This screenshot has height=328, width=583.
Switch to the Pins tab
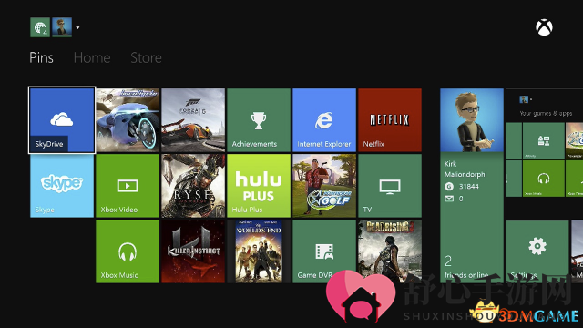[x=41, y=57]
